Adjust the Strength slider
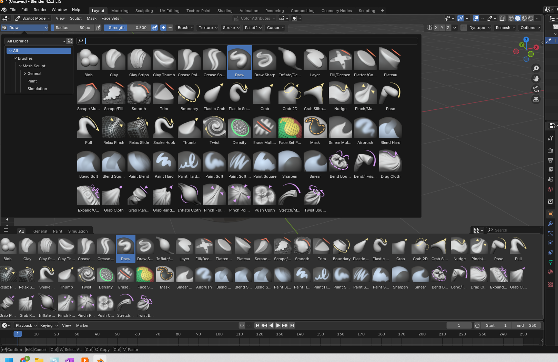 point(128,28)
